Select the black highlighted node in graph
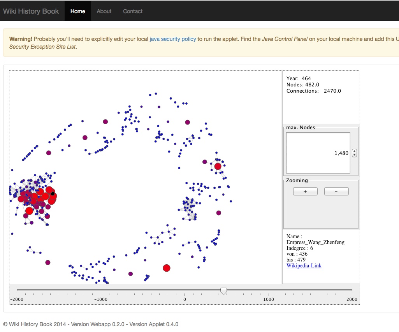The height and width of the screenshot is (332, 399). tap(53, 193)
